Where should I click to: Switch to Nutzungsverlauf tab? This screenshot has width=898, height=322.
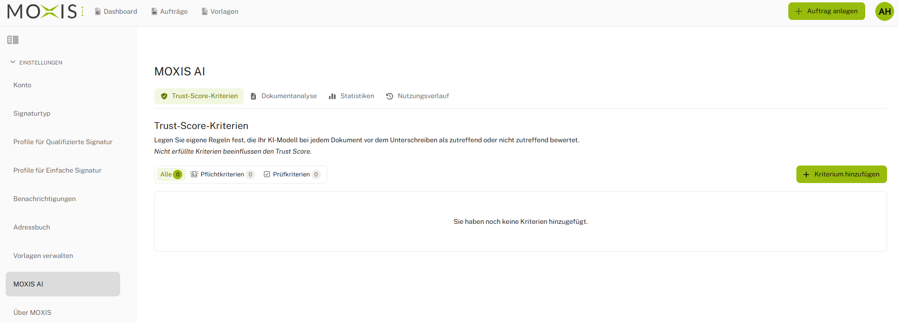point(417,96)
